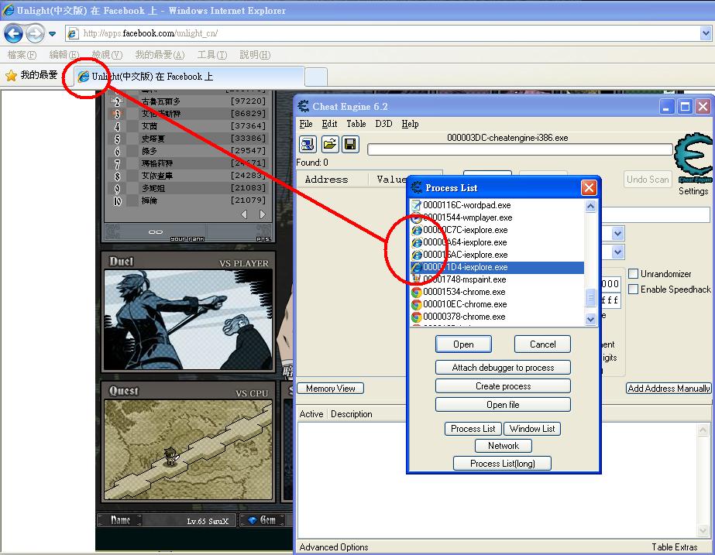The width and height of the screenshot is (715, 555).
Task: Click the Address column header
Action: tap(326, 180)
